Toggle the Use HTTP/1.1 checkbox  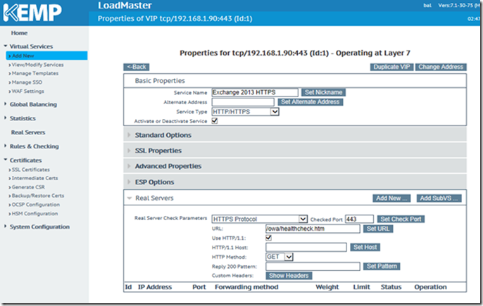(x=269, y=238)
